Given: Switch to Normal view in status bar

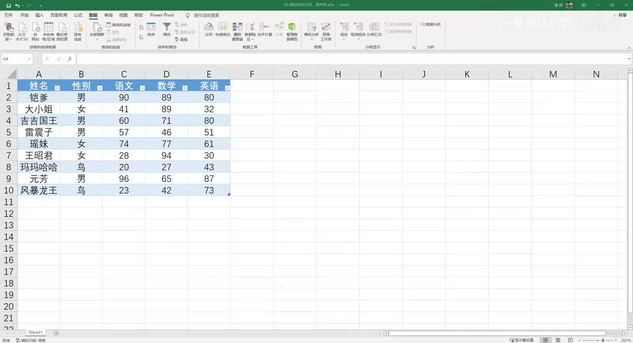Looking at the screenshot, I should (x=545, y=340).
